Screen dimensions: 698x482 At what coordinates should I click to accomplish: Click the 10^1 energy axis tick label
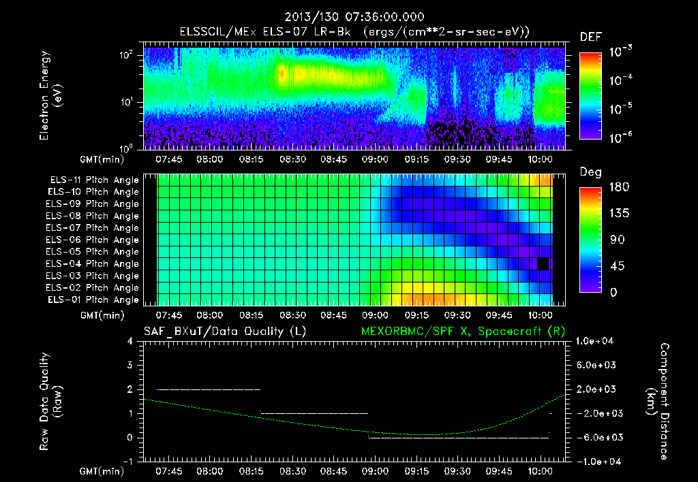[126, 102]
